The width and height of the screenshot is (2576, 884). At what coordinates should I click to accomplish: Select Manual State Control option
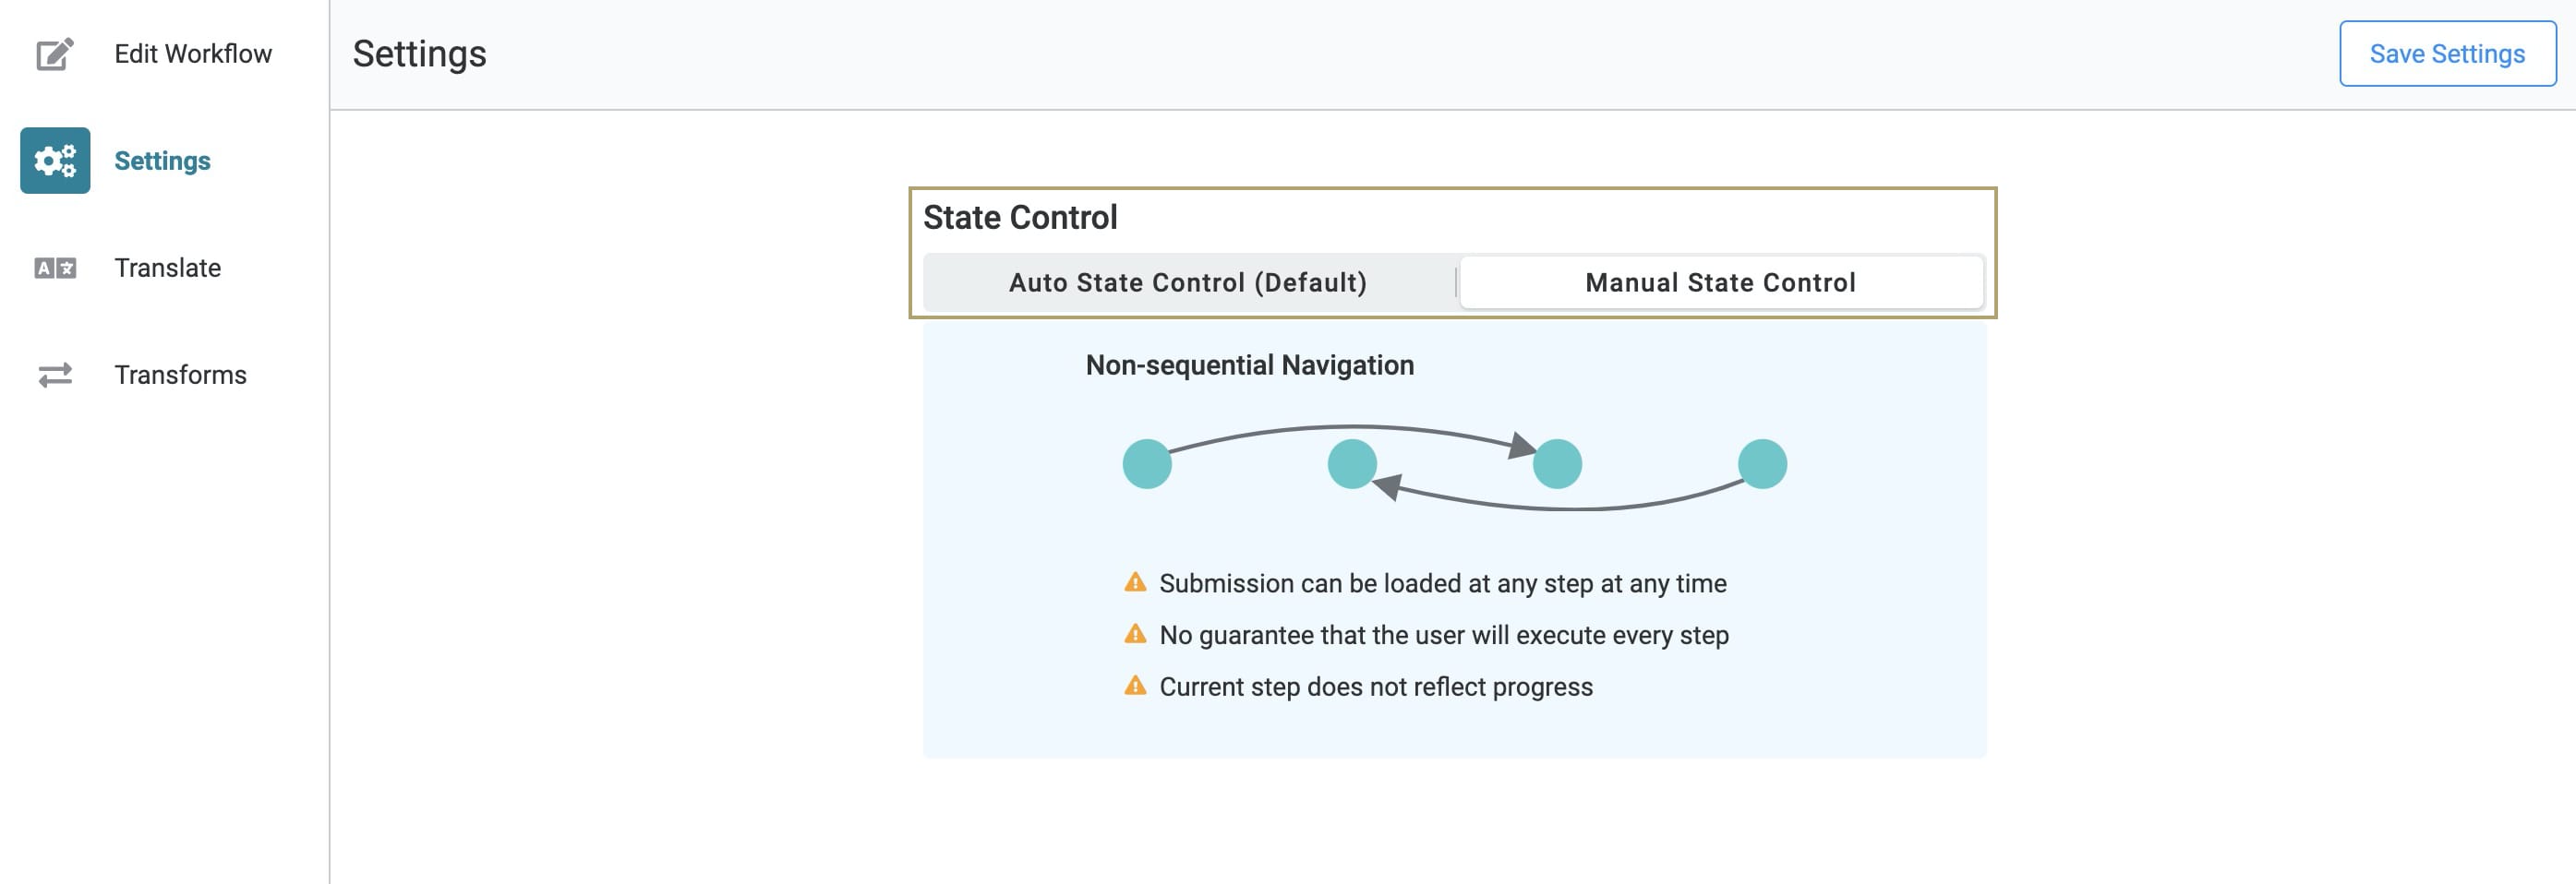point(1720,282)
